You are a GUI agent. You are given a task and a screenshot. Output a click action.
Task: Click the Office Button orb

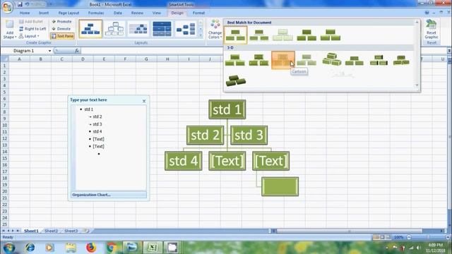[x=7, y=7]
